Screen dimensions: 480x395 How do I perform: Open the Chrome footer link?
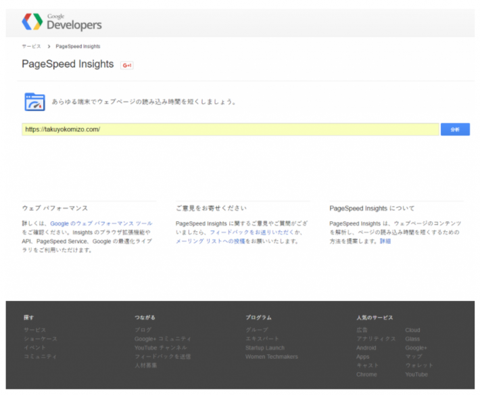[x=366, y=374]
